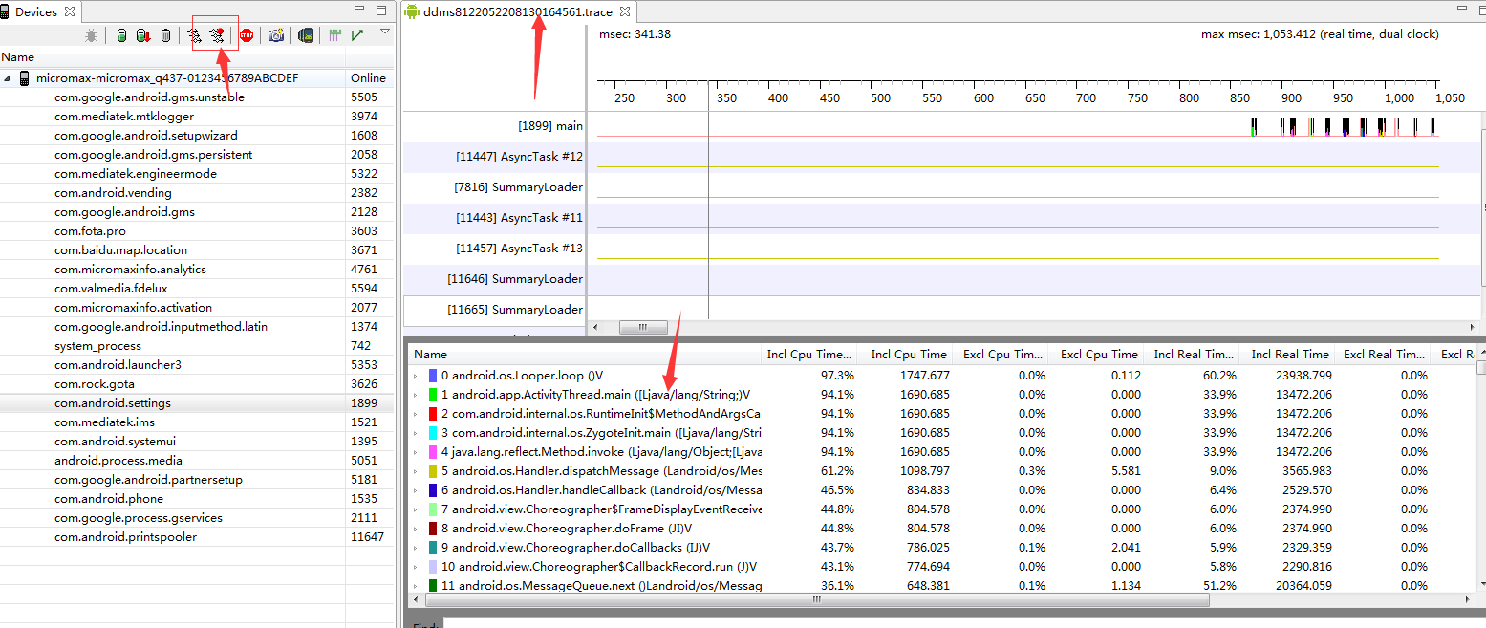1486x628 pixels.
Task: Select the com.baidu.map.location process
Action: pos(197,250)
